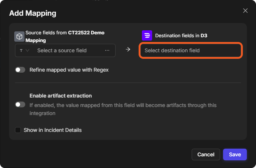Screen dimensions: 256x168
Task: Click the Show in Incident Details label
Action: pos(53,130)
